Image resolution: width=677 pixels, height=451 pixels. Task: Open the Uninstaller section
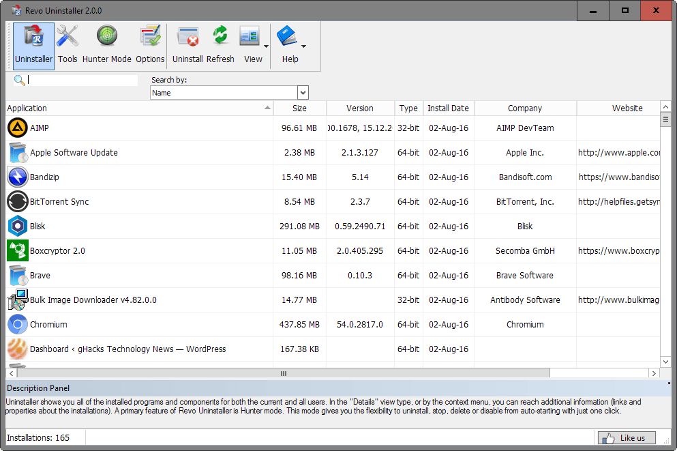[33, 43]
